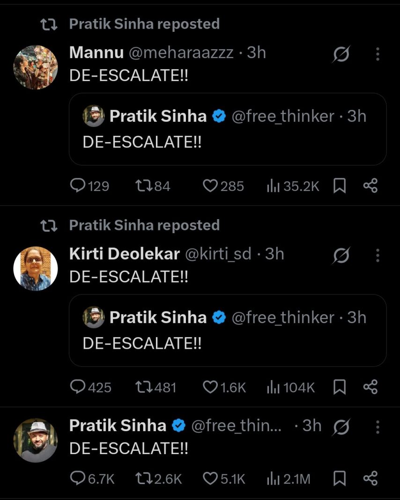Repost Kirti Deolekar's post
This screenshot has width=400, height=500.
click(142, 387)
